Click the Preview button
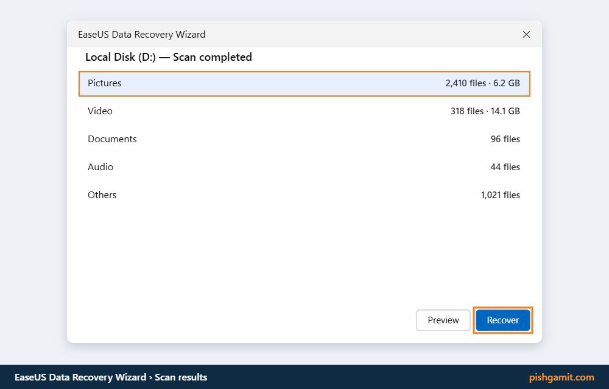The height and width of the screenshot is (389, 609). point(443,320)
